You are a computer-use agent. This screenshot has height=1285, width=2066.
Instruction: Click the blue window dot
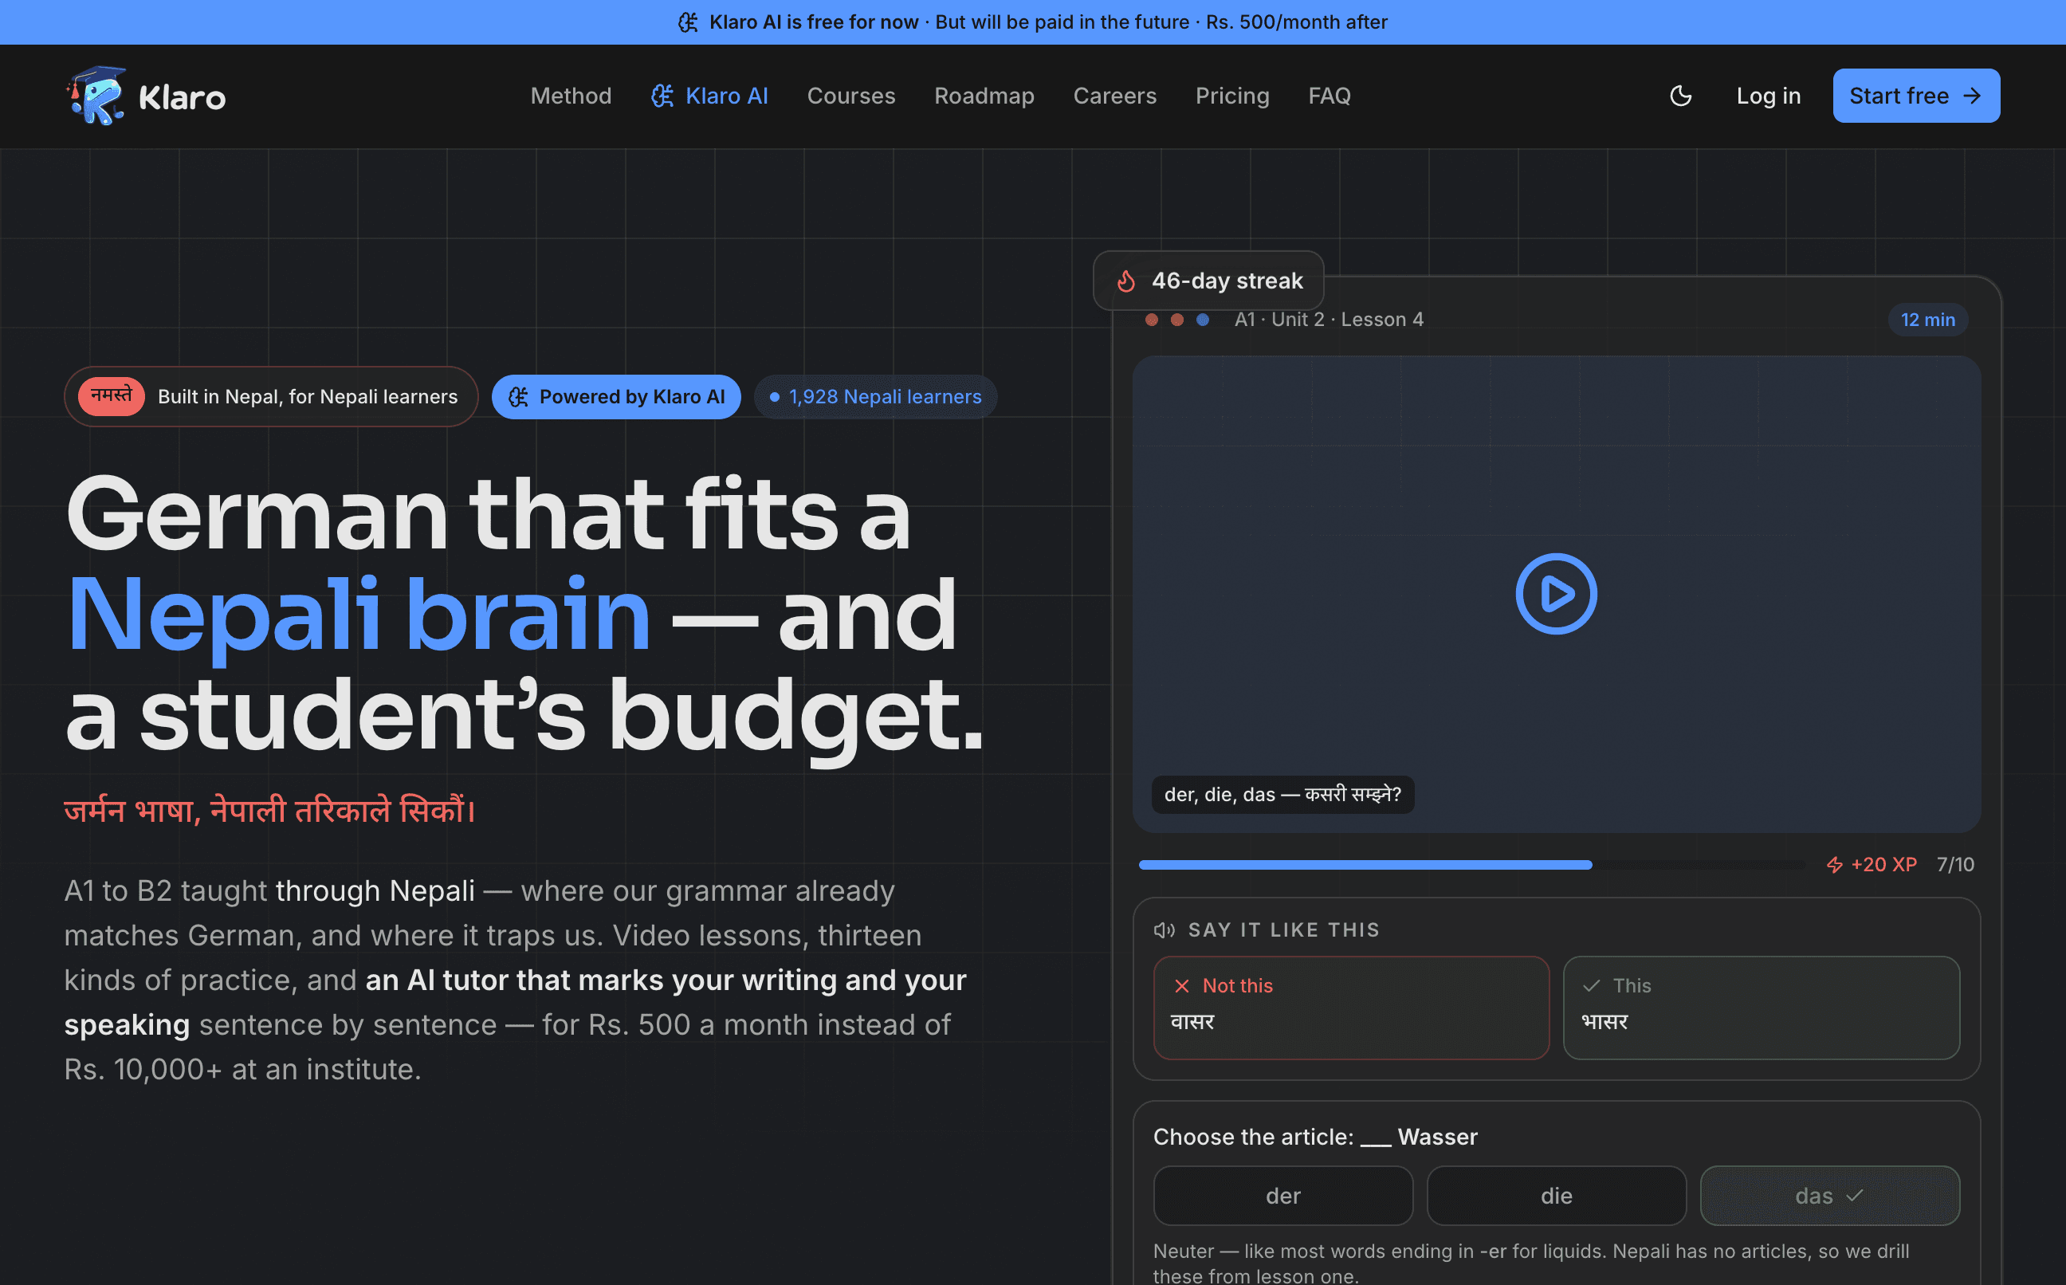[1203, 320]
